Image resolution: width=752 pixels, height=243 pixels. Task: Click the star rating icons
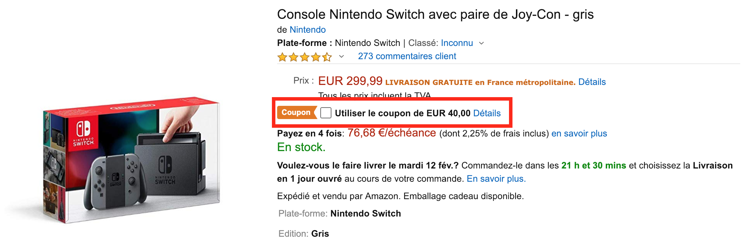click(x=304, y=57)
